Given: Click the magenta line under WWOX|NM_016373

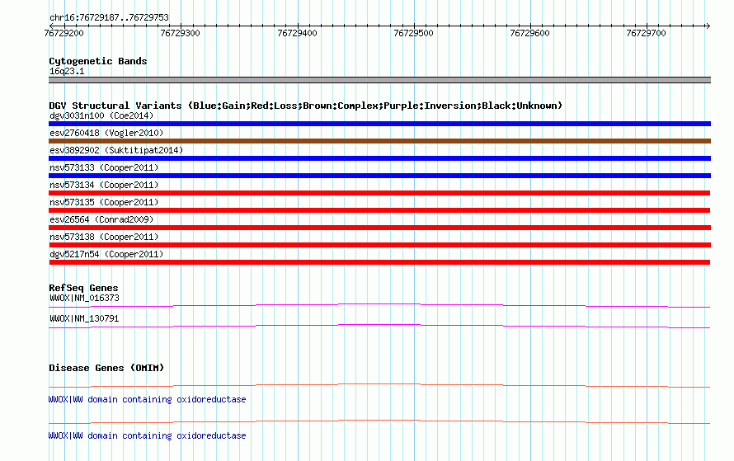Looking at the screenshot, I should click(x=379, y=306).
